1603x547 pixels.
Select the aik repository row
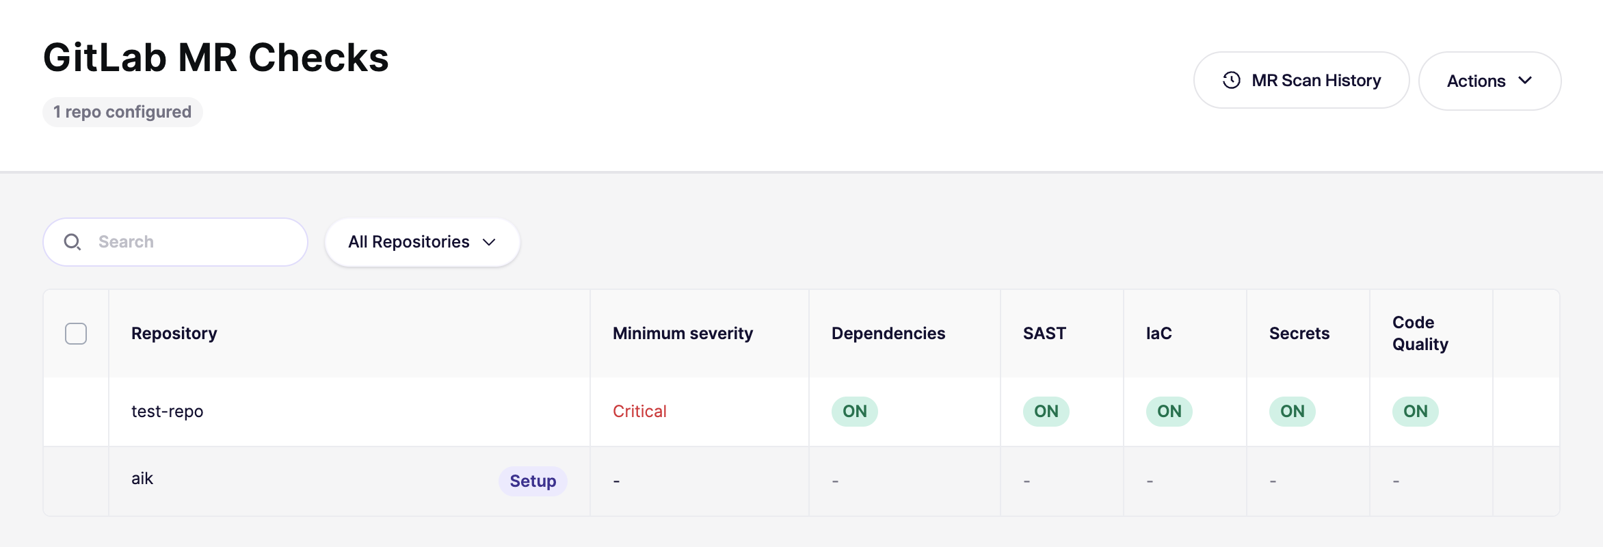(x=142, y=479)
